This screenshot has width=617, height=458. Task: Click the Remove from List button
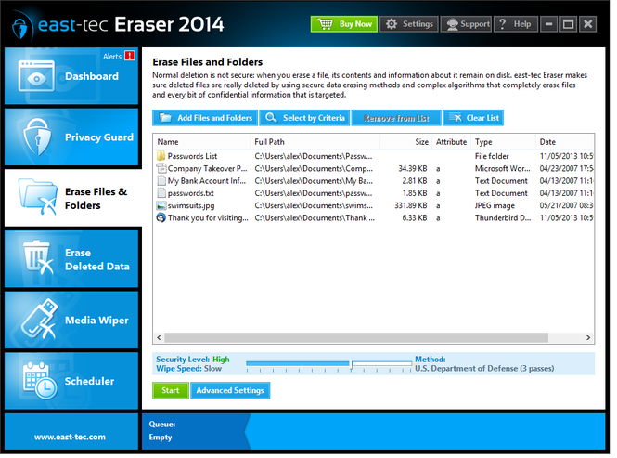coord(396,118)
